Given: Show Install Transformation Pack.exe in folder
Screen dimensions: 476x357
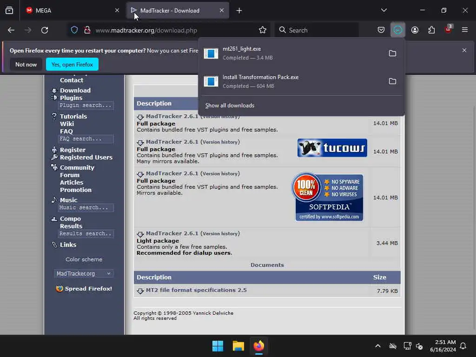Looking at the screenshot, I should coord(392,81).
